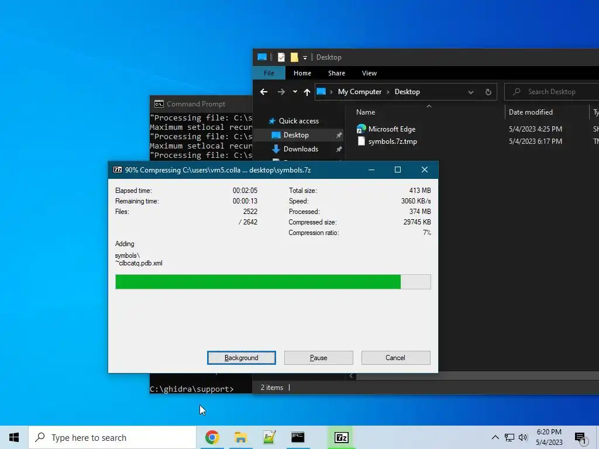Open the Windows Start menu
599x449 pixels.
(14, 437)
